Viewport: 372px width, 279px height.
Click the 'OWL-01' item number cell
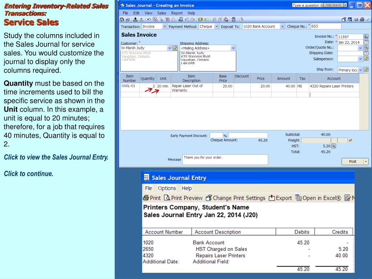[x=130, y=88]
